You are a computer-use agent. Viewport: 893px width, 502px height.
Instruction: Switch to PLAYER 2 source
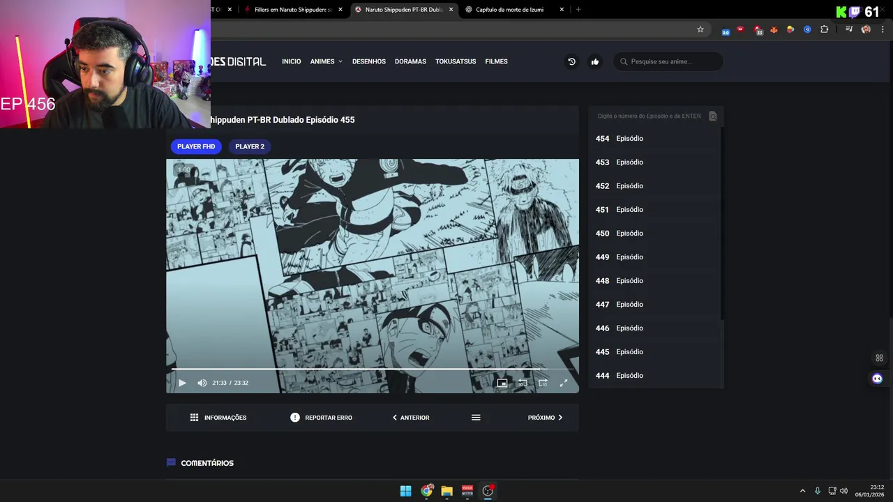(250, 146)
